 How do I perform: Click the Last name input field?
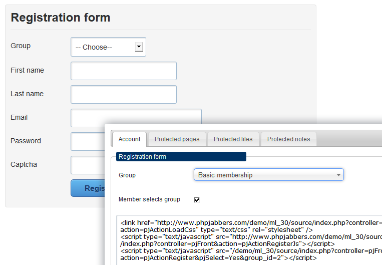(x=124, y=94)
